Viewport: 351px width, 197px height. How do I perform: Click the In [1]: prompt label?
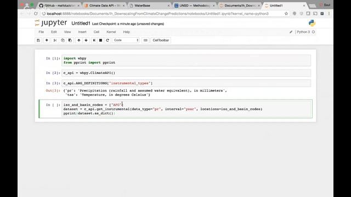tap(53, 59)
